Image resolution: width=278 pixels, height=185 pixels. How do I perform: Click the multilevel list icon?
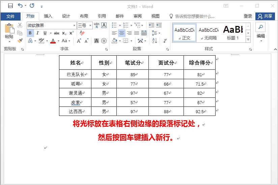(137, 25)
